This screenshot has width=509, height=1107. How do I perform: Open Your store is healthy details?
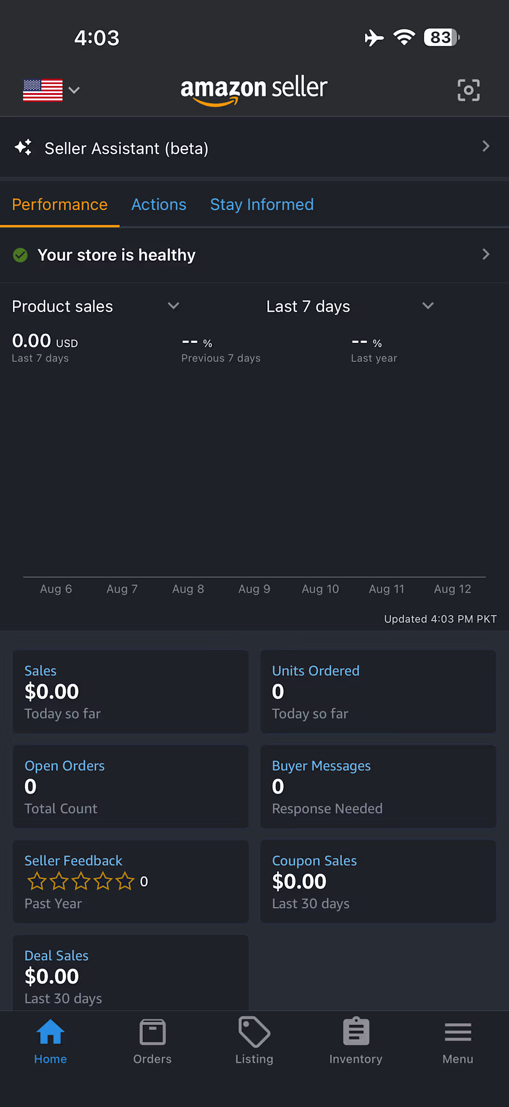[254, 255]
